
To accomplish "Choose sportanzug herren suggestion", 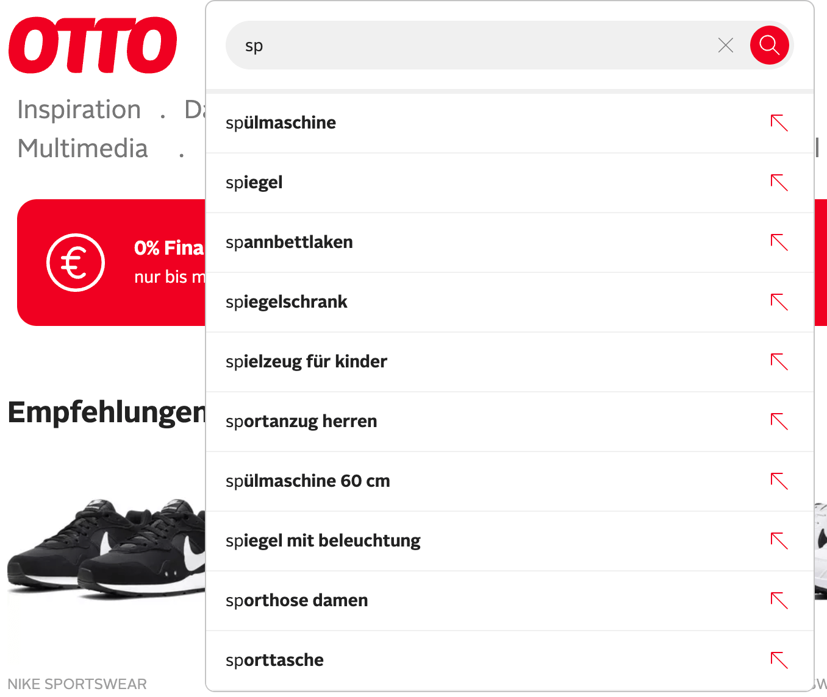I will 301,422.
